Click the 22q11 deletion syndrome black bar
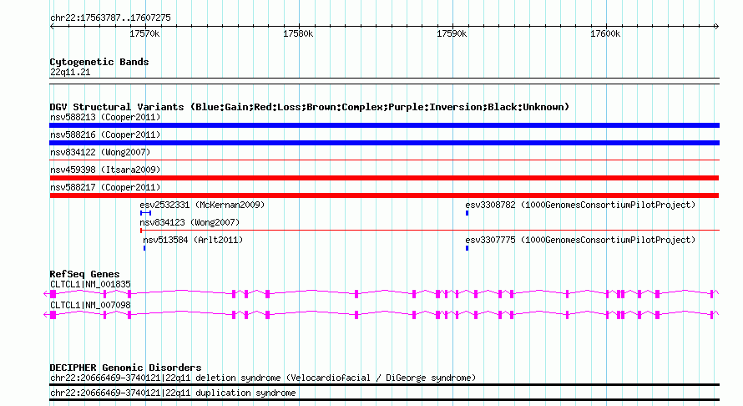 pyautogui.click(x=384, y=384)
